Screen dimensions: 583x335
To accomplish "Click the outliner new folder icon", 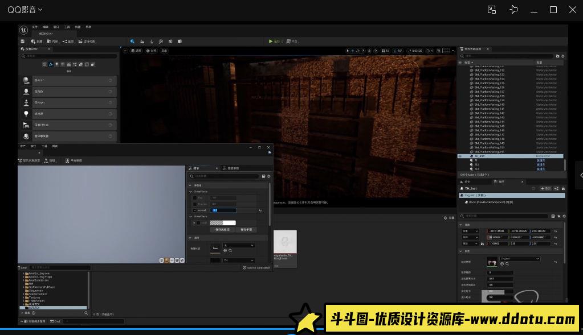I will pos(557,56).
